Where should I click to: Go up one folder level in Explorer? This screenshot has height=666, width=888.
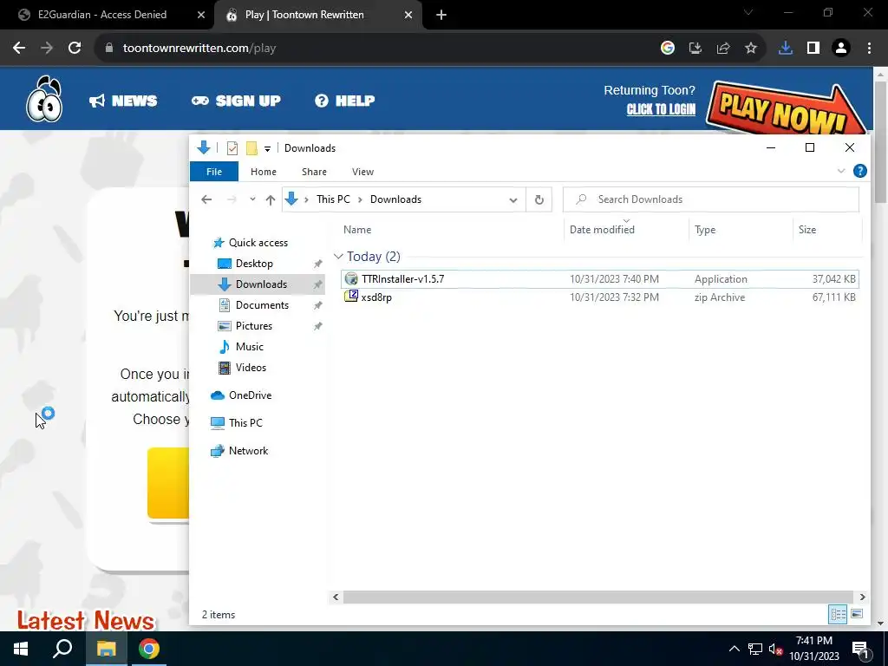coord(271,199)
